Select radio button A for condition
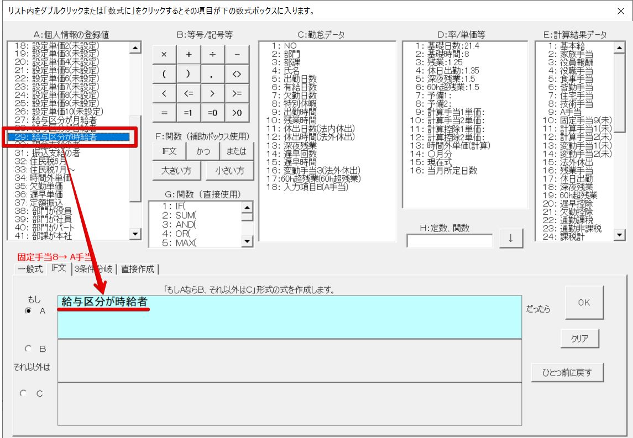 [x=28, y=310]
